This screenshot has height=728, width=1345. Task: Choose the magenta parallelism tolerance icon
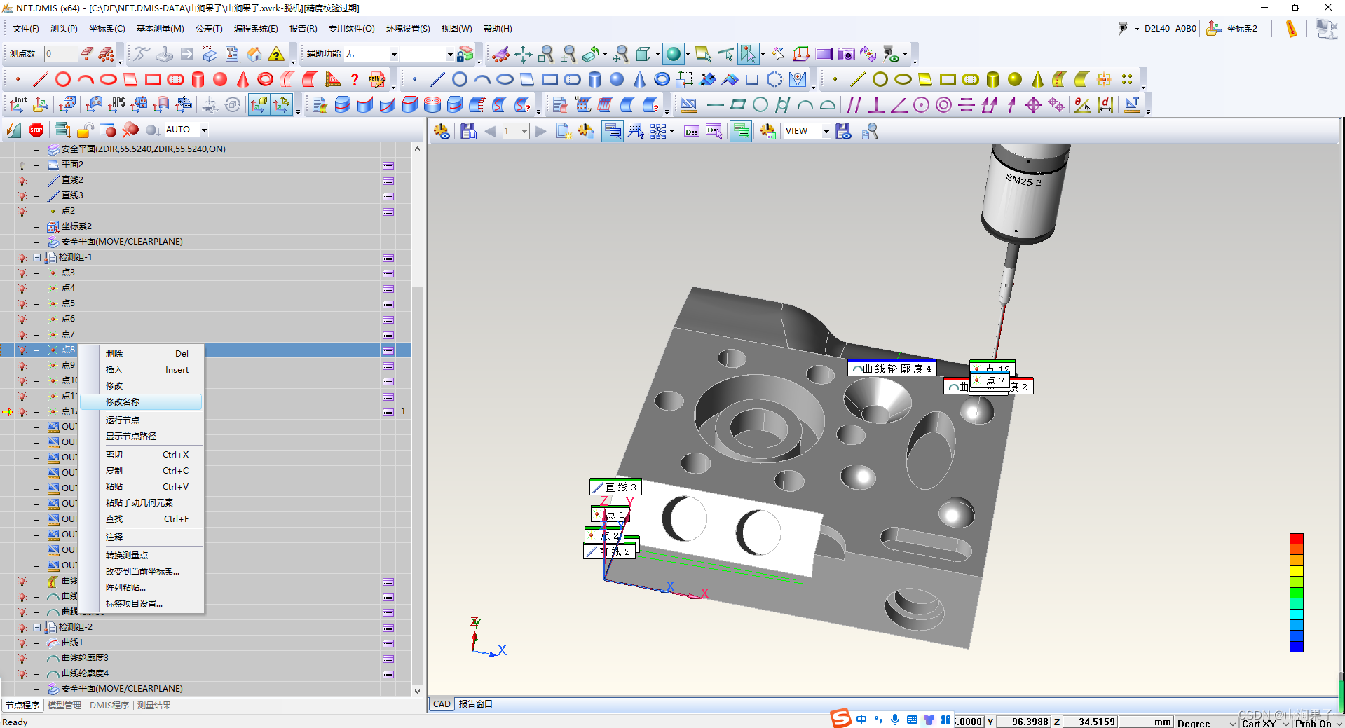(x=854, y=105)
